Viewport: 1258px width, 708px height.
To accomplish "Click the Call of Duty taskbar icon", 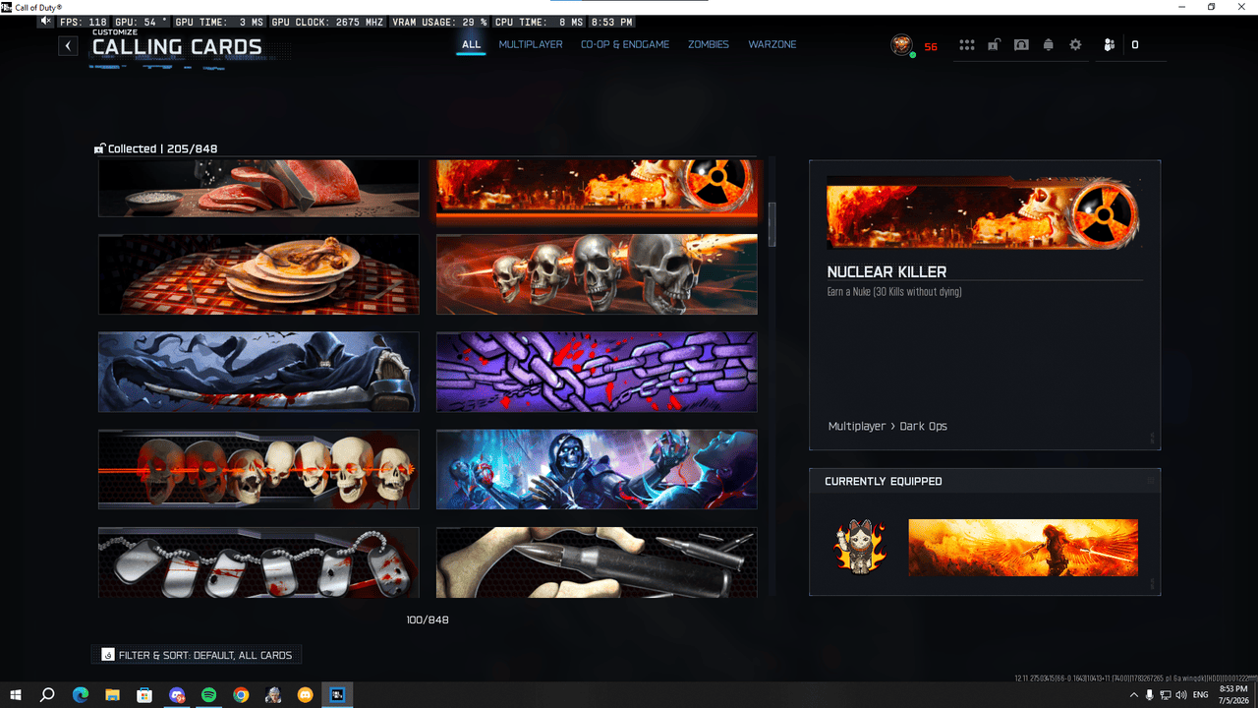I will [337, 695].
